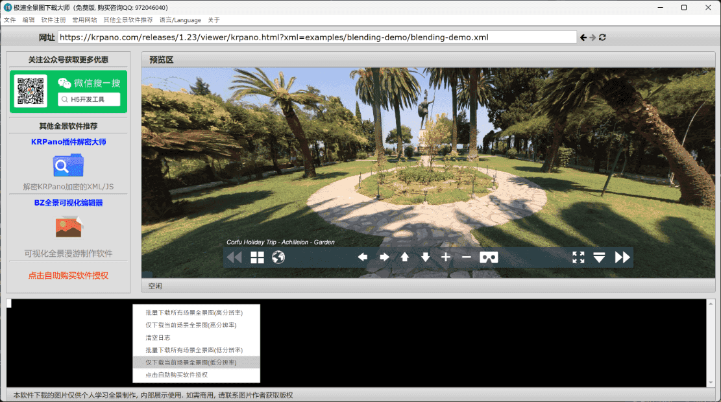Open the thumbnails grid in panorama viewer
The height and width of the screenshot is (402, 721).
coord(258,257)
